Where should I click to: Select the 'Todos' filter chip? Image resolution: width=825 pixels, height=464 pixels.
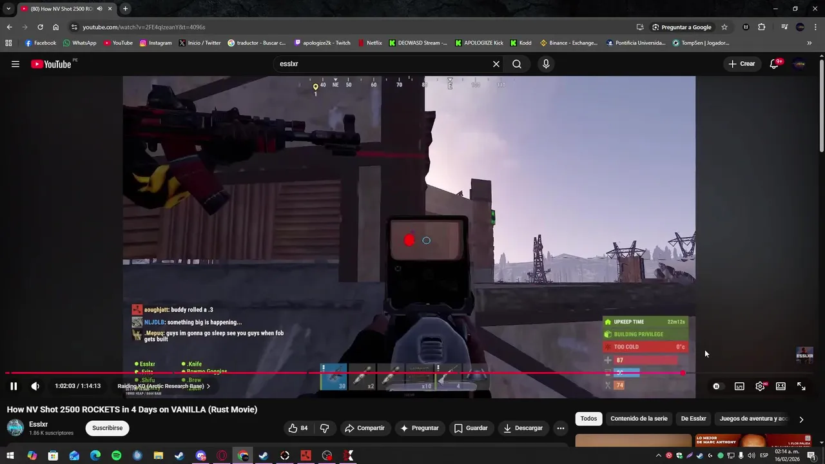click(588, 418)
